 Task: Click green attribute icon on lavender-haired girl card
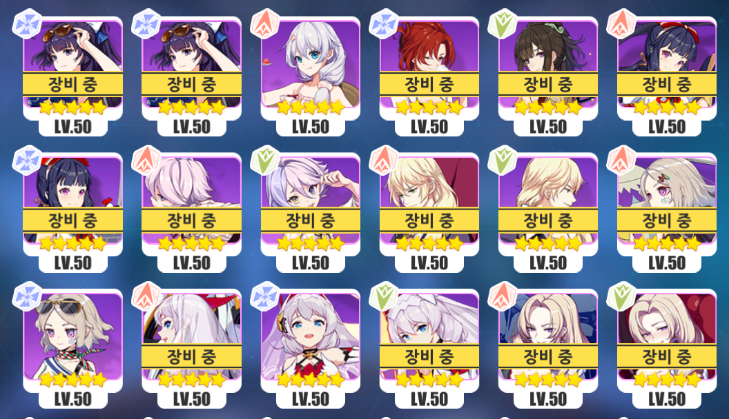pyautogui.click(x=264, y=161)
